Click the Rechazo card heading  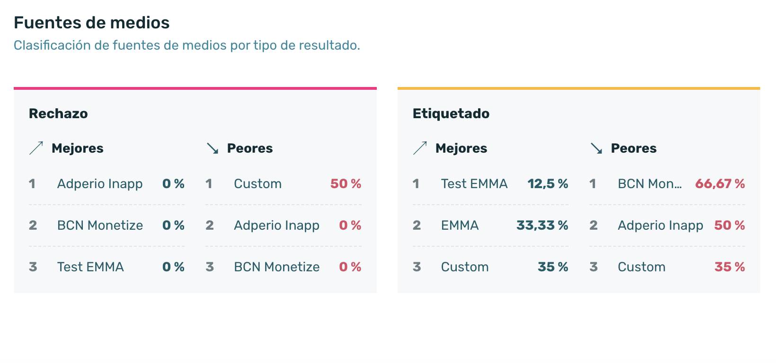pyautogui.click(x=58, y=113)
